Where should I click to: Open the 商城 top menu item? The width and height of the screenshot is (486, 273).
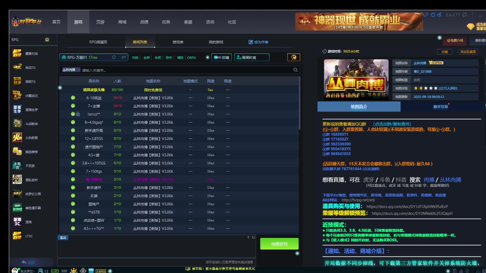pyautogui.click(x=122, y=22)
